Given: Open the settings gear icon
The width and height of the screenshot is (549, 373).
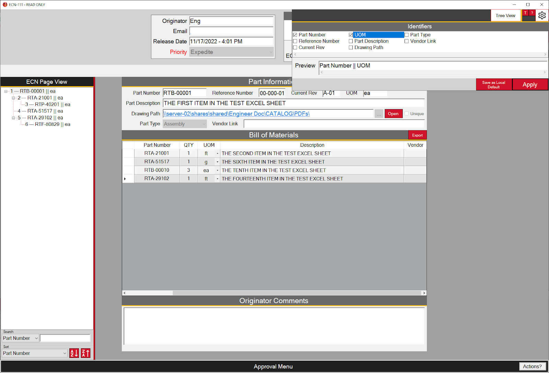Looking at the screenshot, I should pos(542,15).
